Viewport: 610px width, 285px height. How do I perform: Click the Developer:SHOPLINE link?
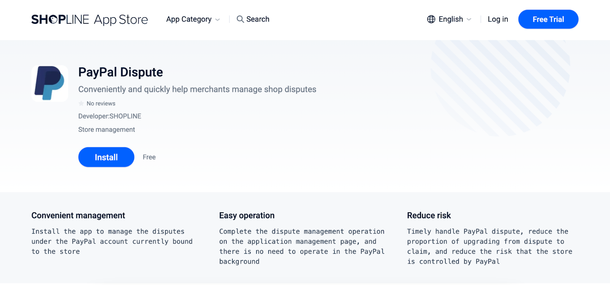click(110, 116)
